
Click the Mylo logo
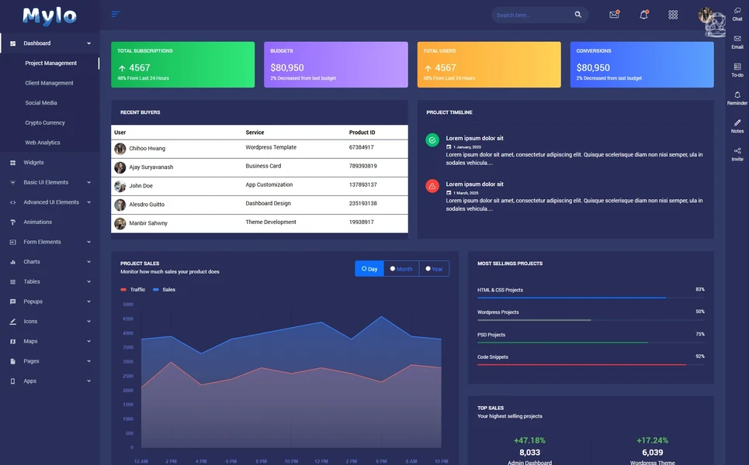pyautogui.click(x=50, y=15)
